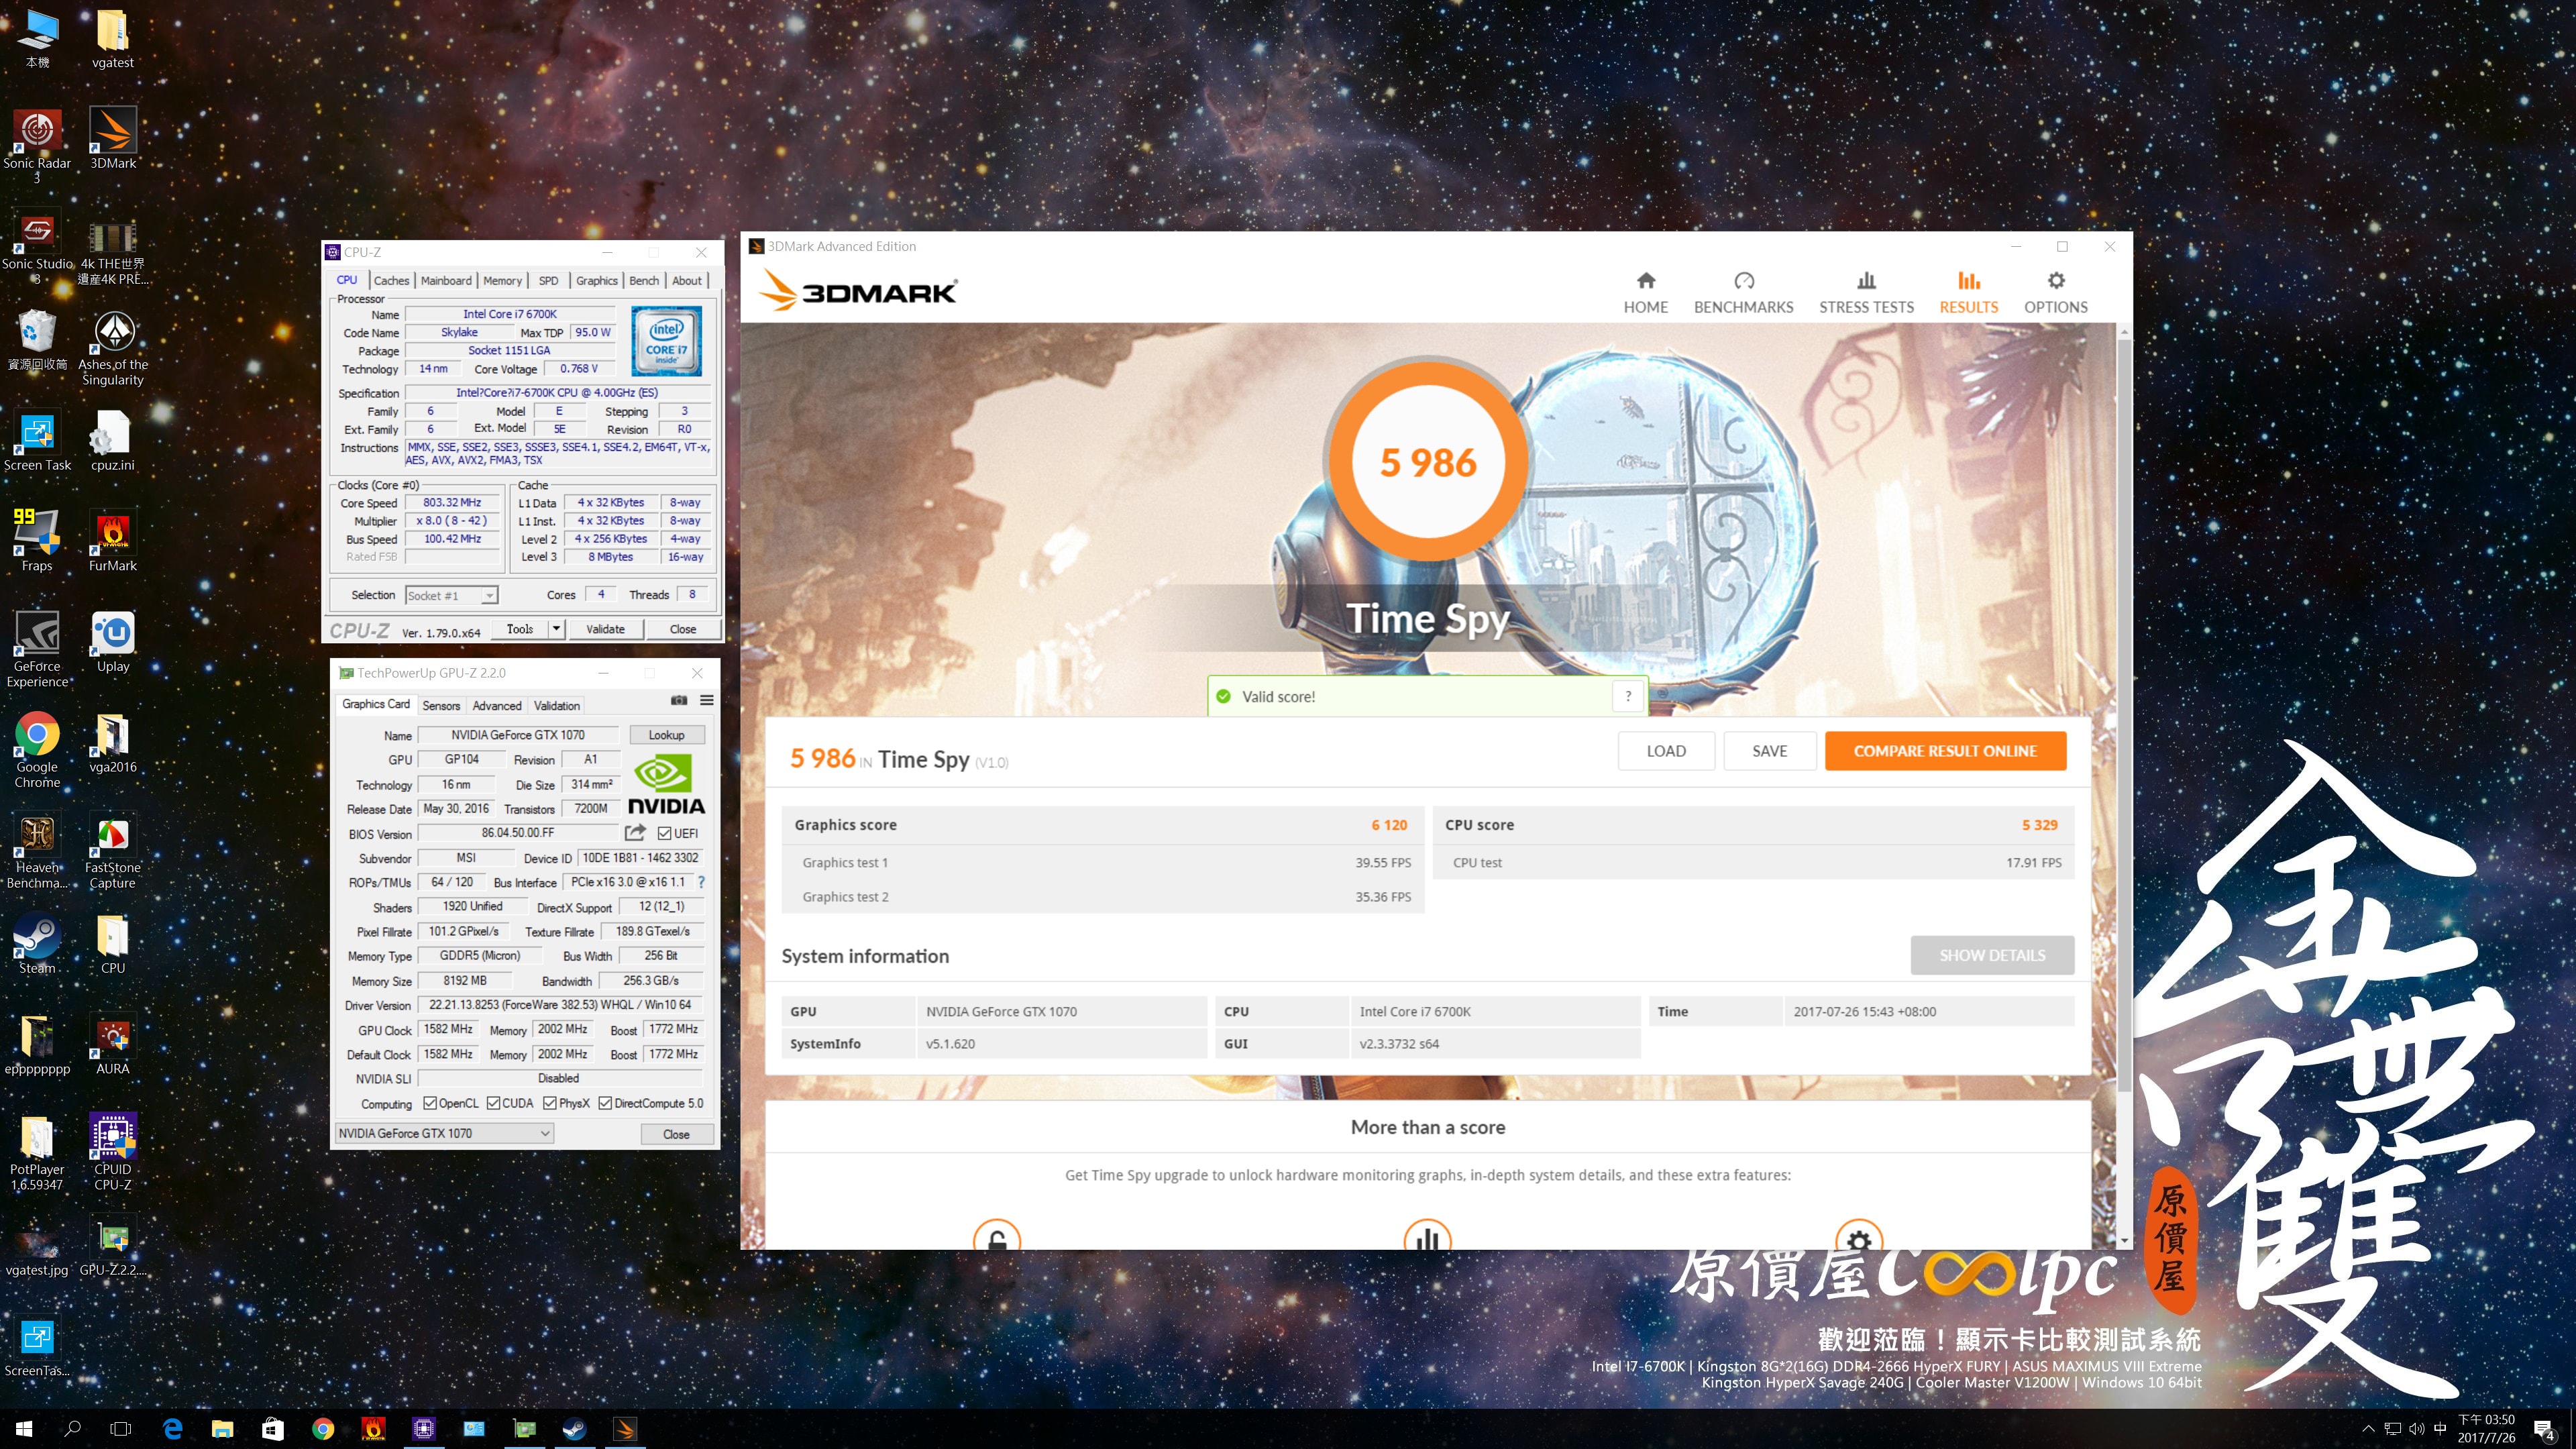
Task: Open AURA desktop icon
Action: (113, 1044)
